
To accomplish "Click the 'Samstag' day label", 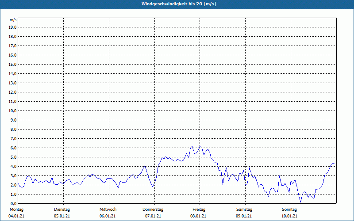I will click(244, 210).
